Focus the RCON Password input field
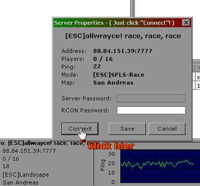Image resolution: width=200 pixels, height=186 pixels. pyautogui.click(x=151, y=110)
